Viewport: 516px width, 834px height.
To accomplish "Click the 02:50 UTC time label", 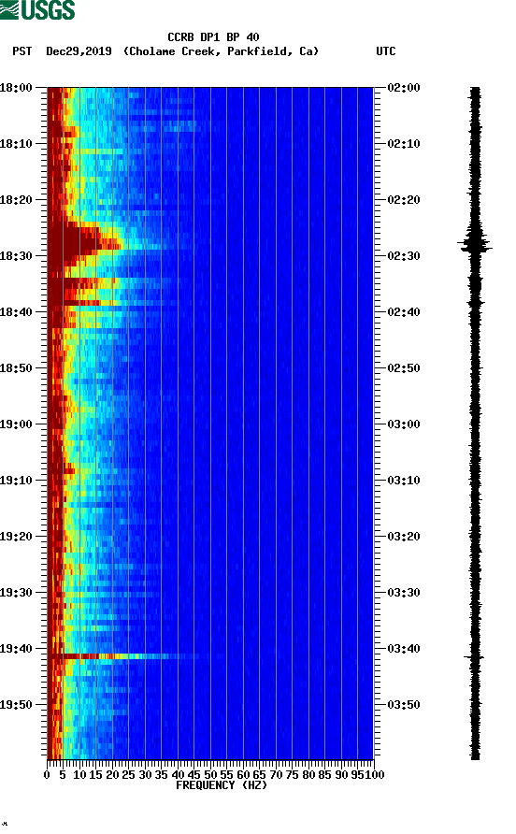I will point(404,368).
